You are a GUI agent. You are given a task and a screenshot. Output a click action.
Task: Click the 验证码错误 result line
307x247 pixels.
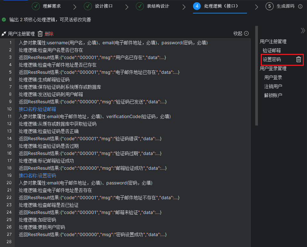pos(90,139)
